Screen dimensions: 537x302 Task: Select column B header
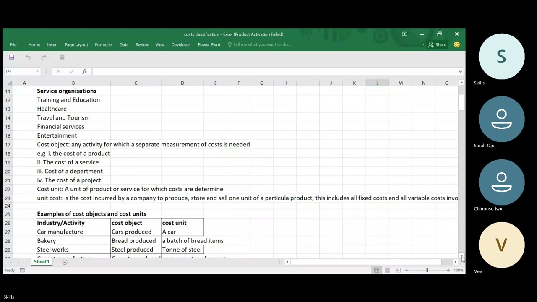tap(73, 83)
